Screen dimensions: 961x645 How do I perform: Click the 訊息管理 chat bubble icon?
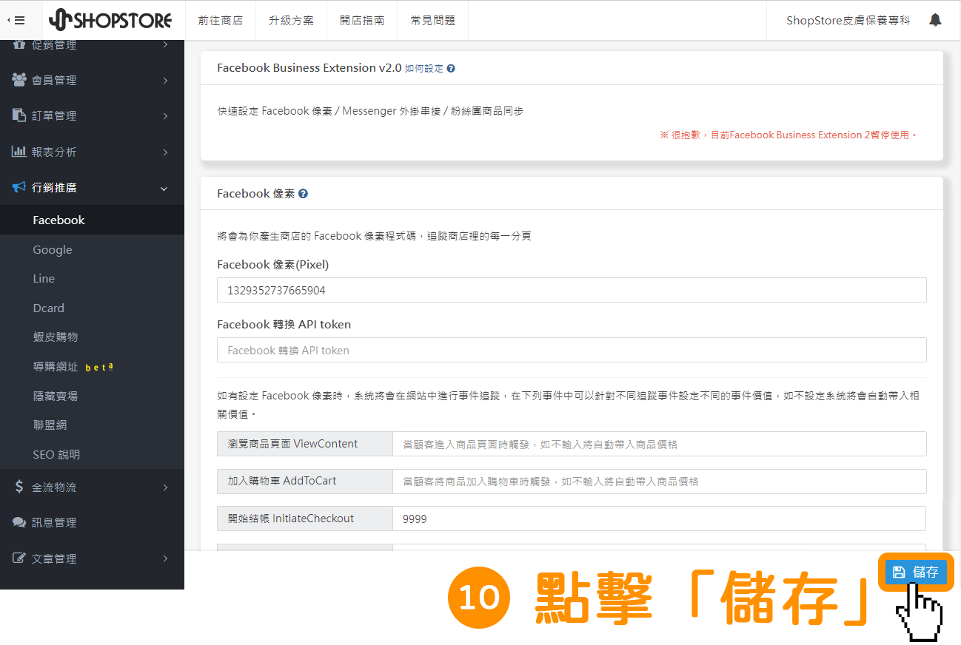point(19,522)
